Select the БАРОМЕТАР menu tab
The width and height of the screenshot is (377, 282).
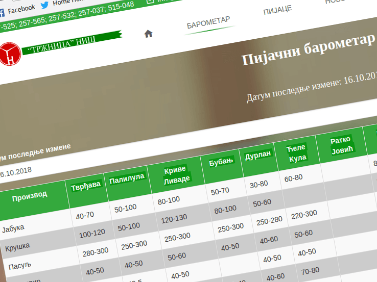tap(208, 22)
